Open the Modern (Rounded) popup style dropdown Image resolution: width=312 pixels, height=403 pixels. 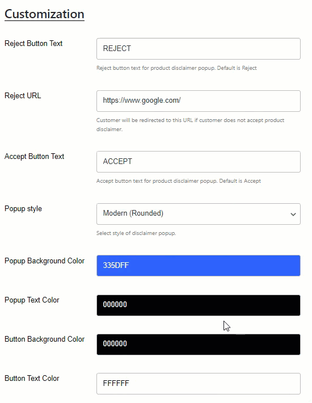coord(198,214)
